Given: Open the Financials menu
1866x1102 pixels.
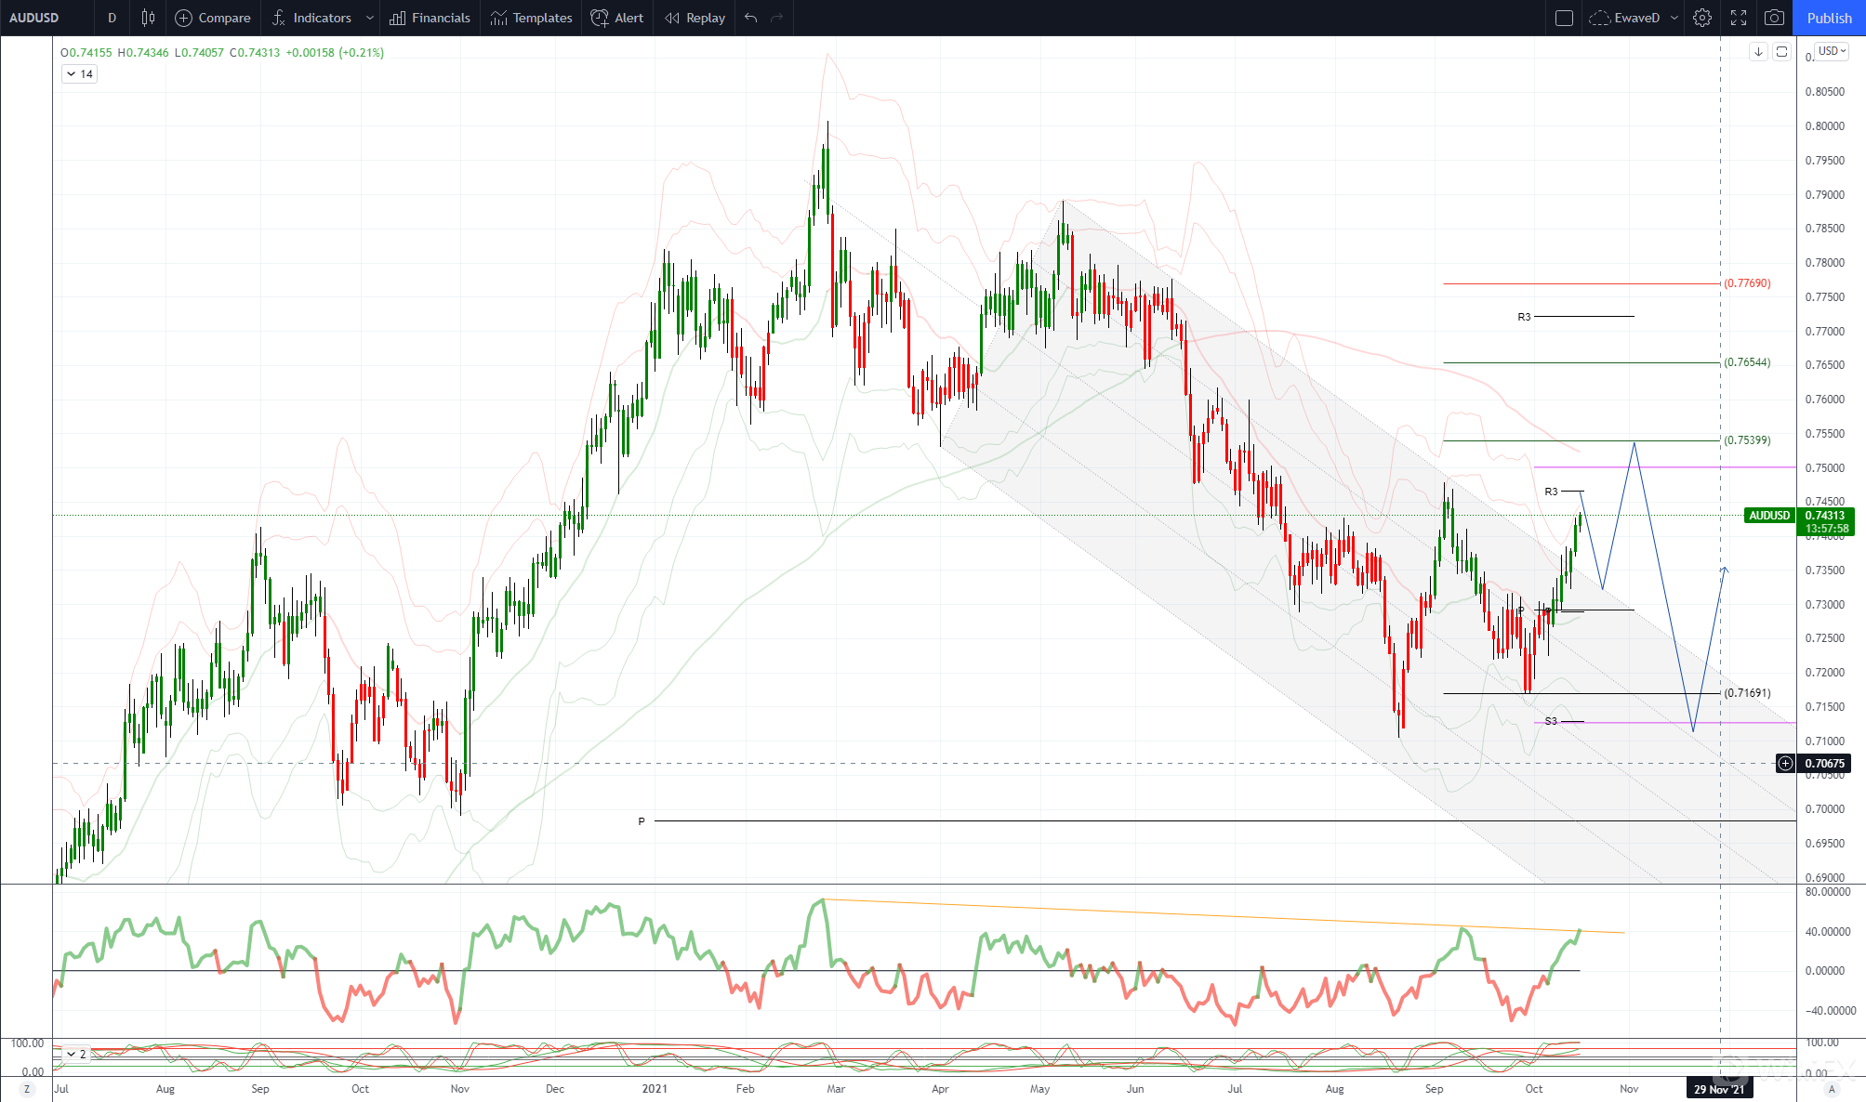Looking at the screenshot, I should [430, 18].
